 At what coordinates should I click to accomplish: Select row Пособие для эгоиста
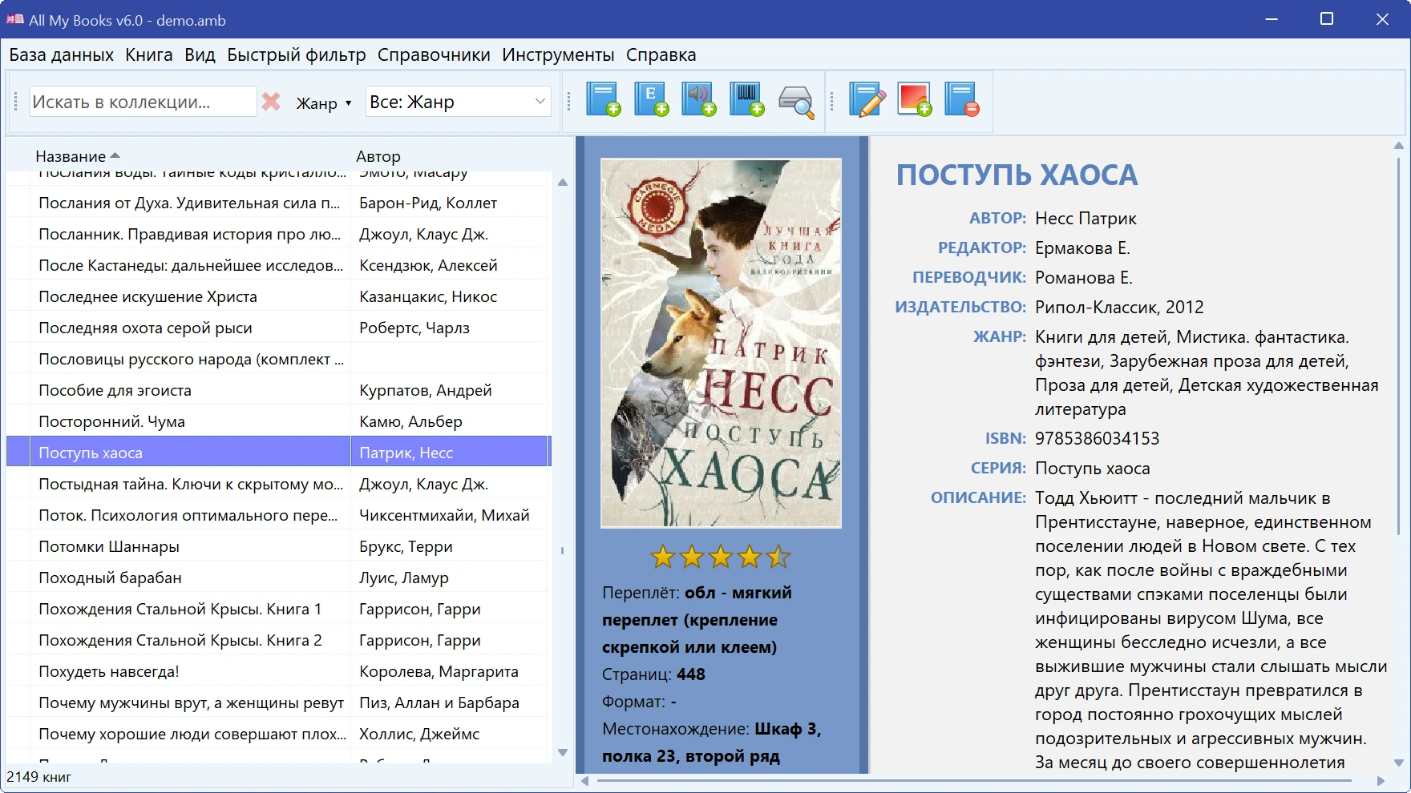point(277,390)
